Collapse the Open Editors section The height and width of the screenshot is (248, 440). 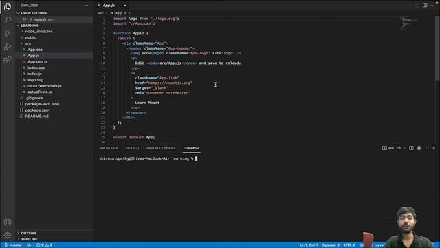coord(34,13)
